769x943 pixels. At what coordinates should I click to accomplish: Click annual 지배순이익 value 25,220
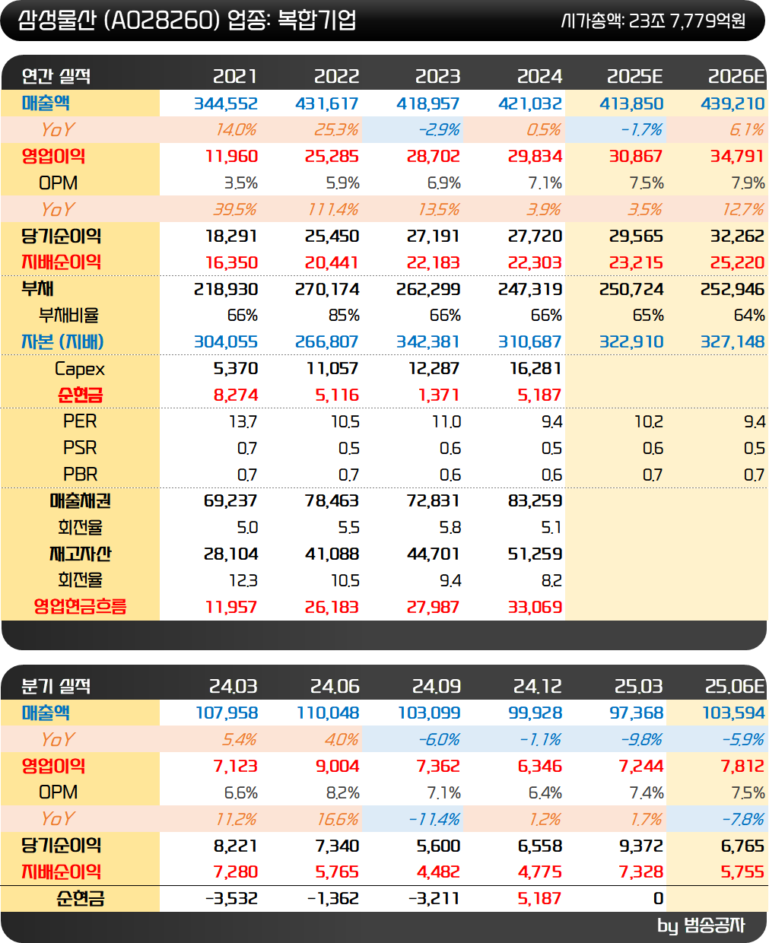click(x=737, y=263)
